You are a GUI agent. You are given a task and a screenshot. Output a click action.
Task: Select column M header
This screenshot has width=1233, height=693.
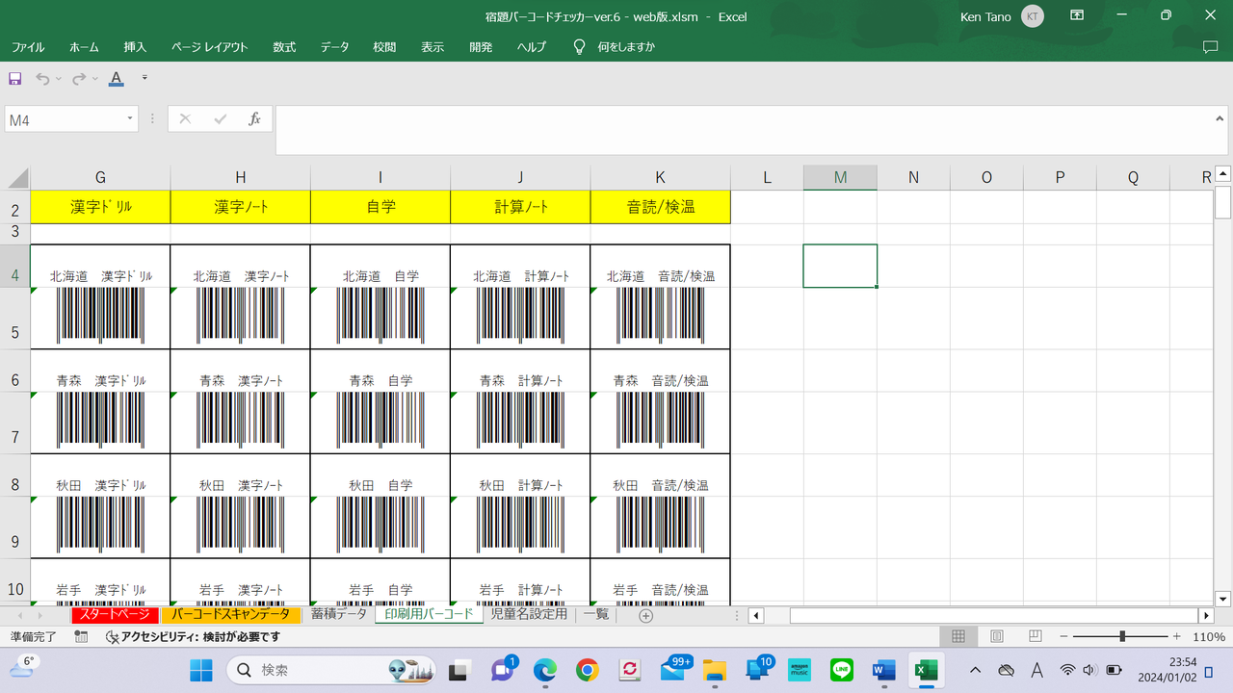coord(840,177)
